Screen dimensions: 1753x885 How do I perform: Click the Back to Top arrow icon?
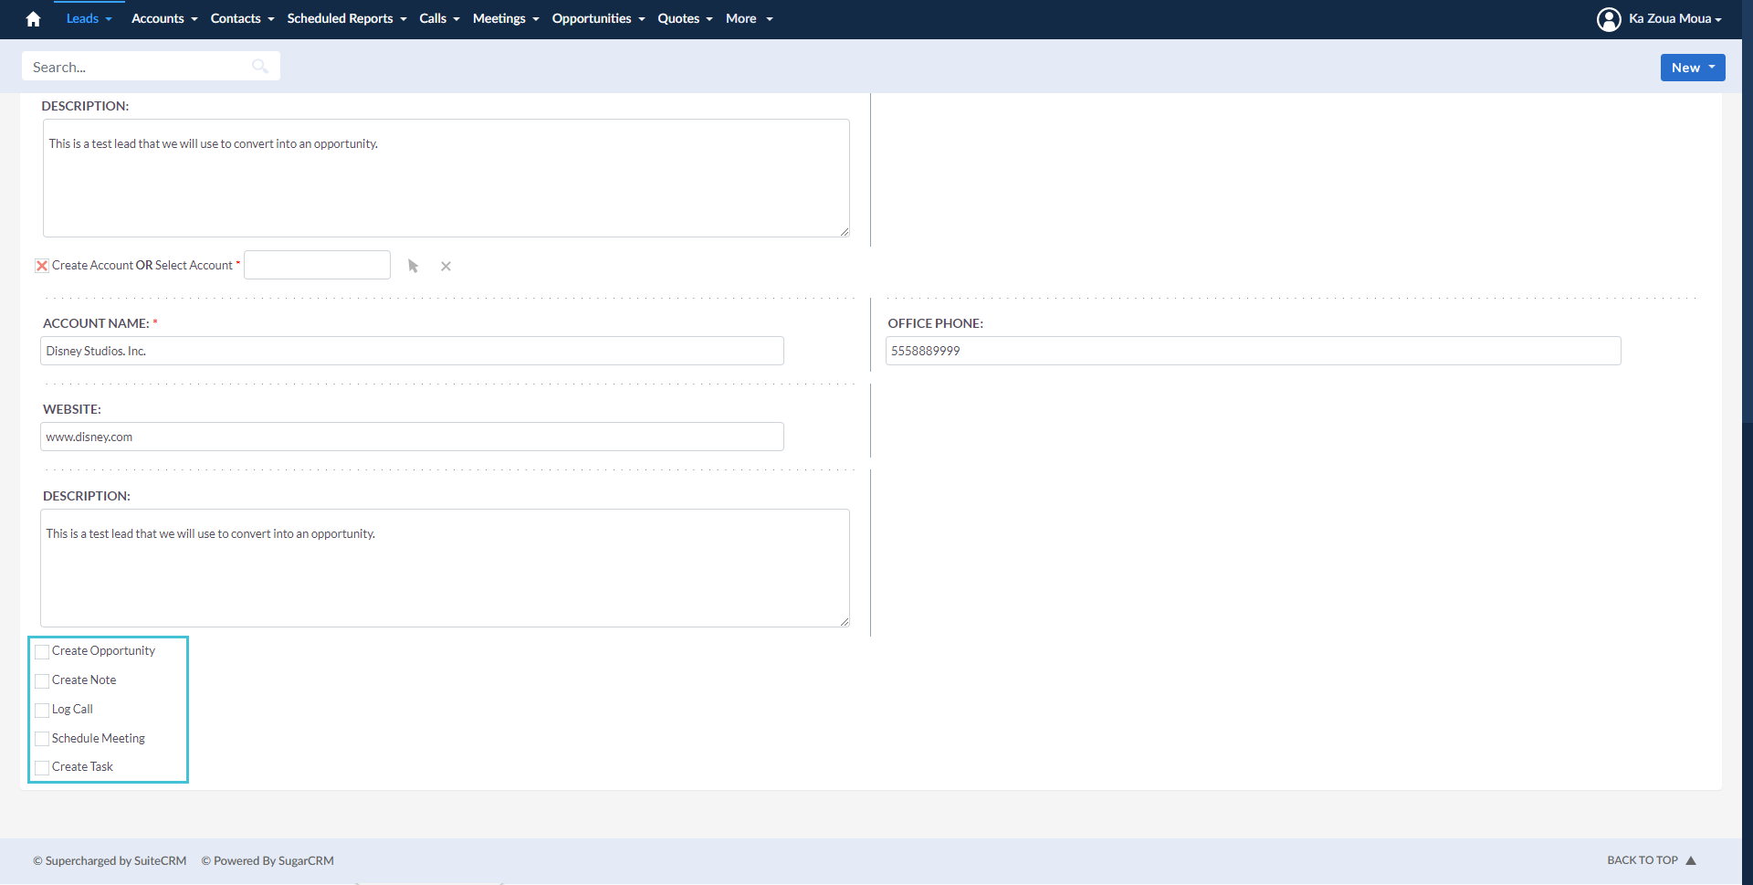pyautogui.click(x=1691, y=860)
